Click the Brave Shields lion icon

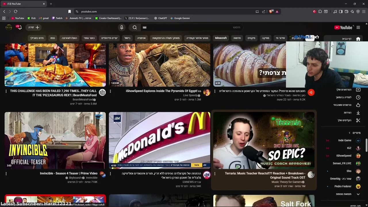[x=271, y=11]
